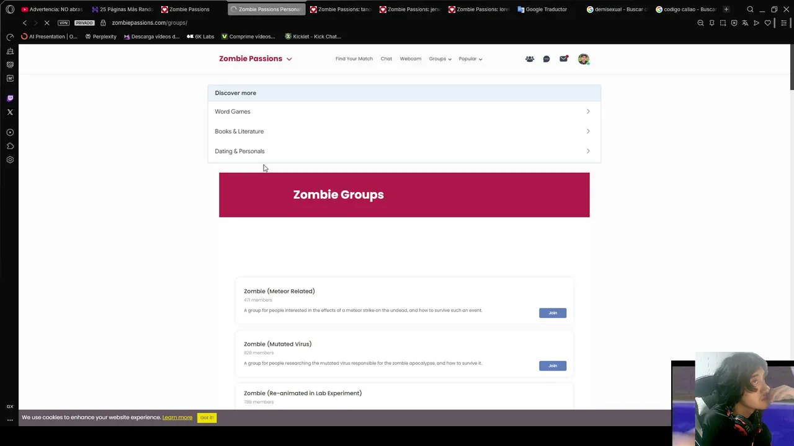Open the 6K Labs bookmark
The height and width of the screenshot is (446, 794).
click(x=200, y=37)
